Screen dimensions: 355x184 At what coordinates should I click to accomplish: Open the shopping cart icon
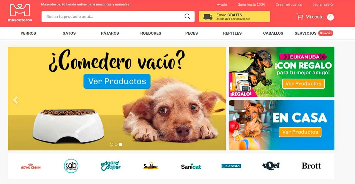(x=299, y=17)
